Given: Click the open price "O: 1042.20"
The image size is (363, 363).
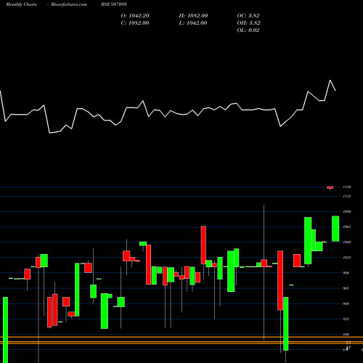Looking at the screenshot, I should [x=135, y=16].
